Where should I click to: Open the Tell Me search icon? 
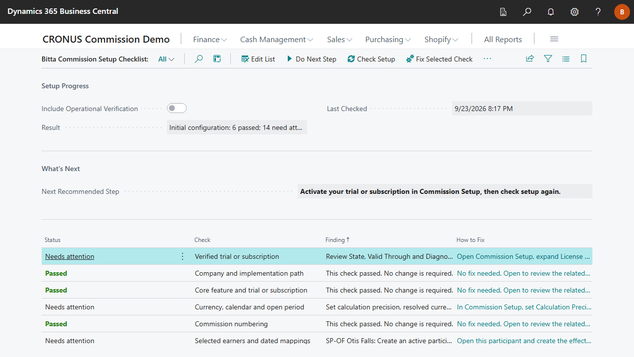click(527, 12)
